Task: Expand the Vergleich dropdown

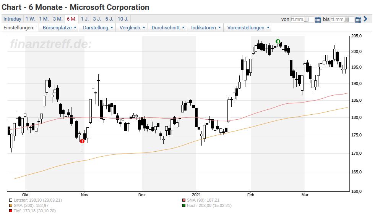Action: [132, 28]
